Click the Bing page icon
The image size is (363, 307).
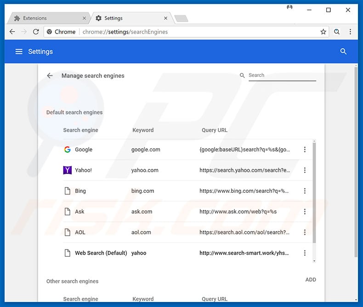(68, 191)
